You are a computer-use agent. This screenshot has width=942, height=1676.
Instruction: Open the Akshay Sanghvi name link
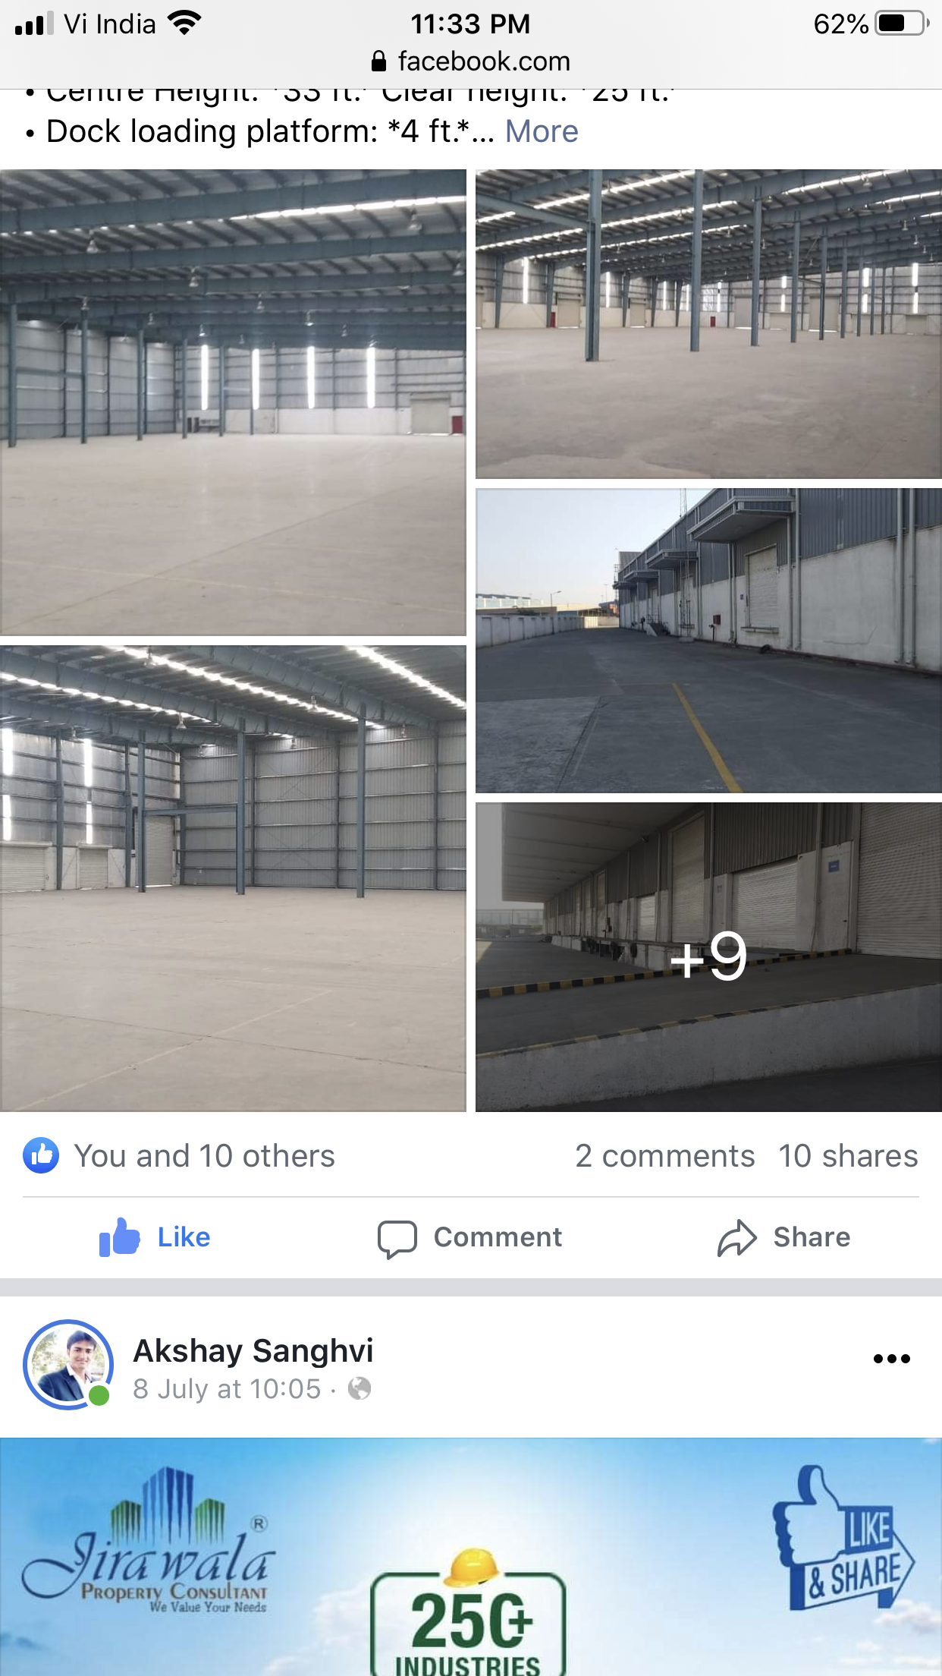click(253, 1351)
